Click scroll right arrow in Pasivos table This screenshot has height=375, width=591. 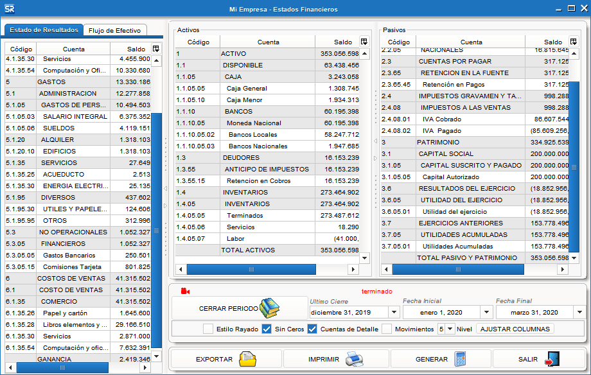click(x=562, y=269)
